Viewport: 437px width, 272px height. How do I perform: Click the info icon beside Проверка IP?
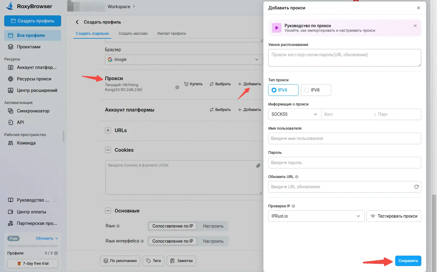click(x=293, y=206)
